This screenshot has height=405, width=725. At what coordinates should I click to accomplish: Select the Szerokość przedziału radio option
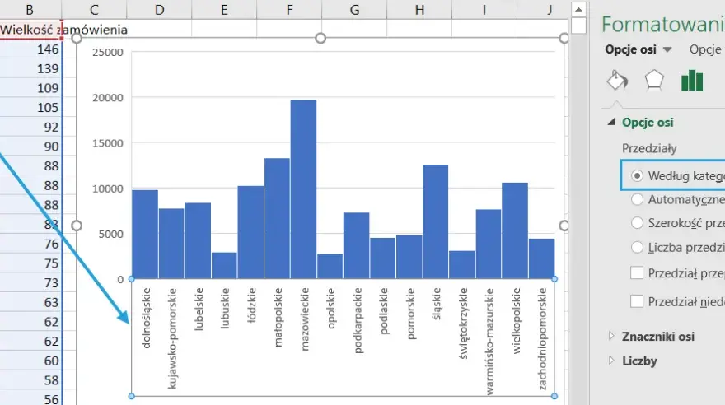click(x=637, y=223)
